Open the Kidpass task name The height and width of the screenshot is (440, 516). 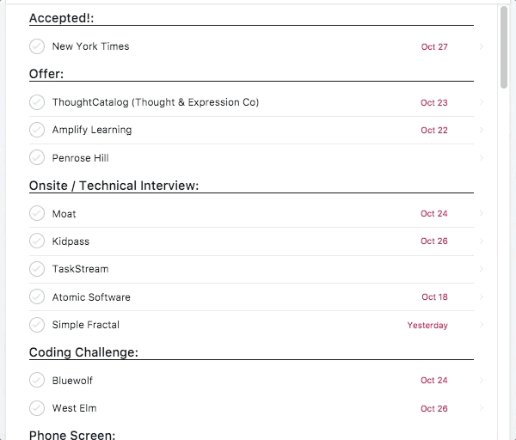71,241
